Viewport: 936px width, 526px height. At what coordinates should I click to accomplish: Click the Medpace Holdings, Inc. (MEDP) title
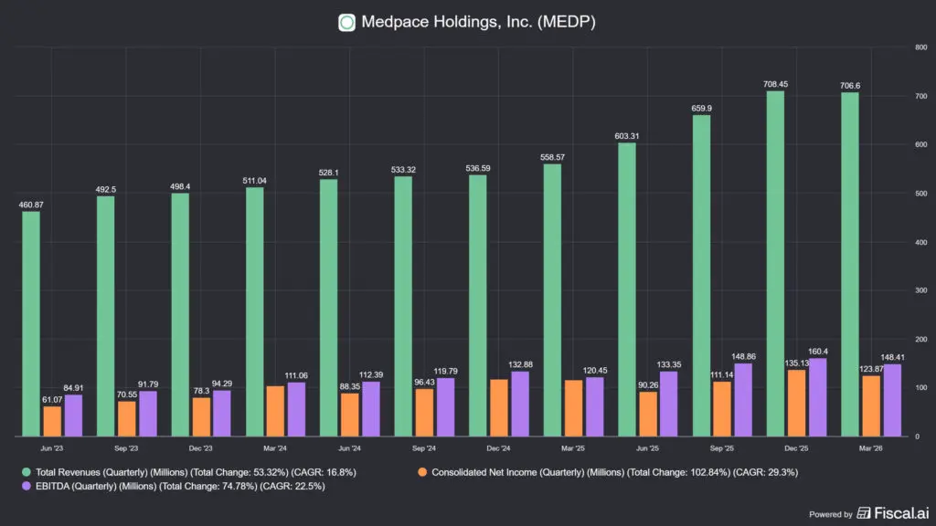pos(478,22)
